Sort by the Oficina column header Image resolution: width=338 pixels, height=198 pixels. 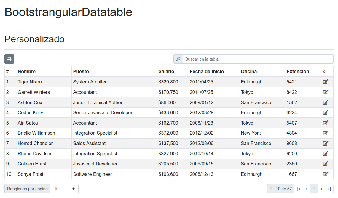pos(249,71)
